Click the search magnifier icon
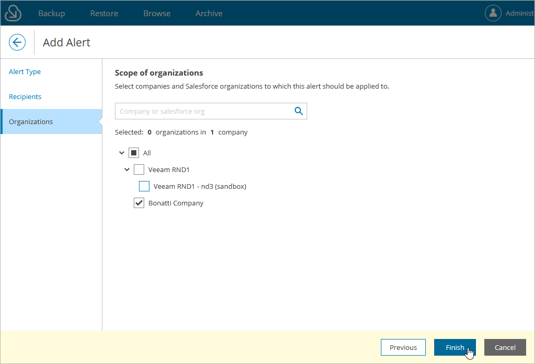This screenshot has height=364, width=535. click(299, 111)
